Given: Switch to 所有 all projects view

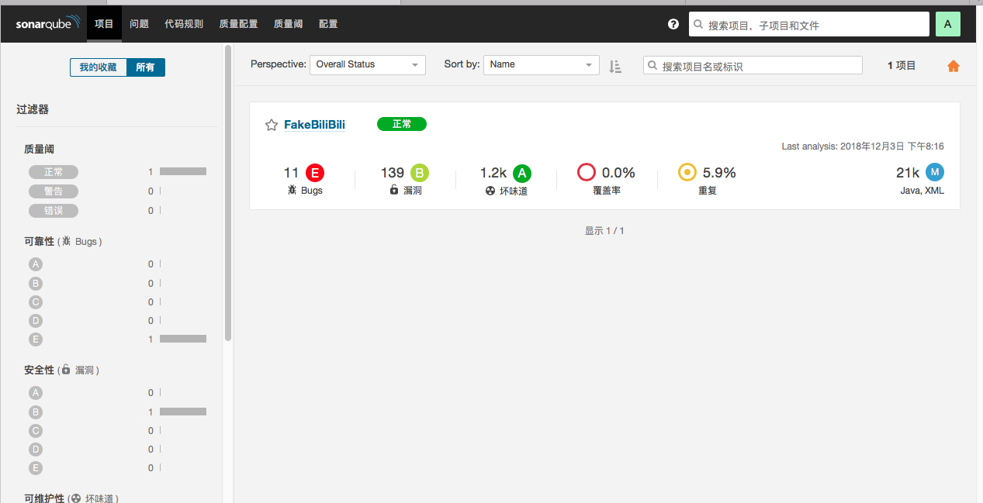Looking at the screenshot, I should 145,67.
